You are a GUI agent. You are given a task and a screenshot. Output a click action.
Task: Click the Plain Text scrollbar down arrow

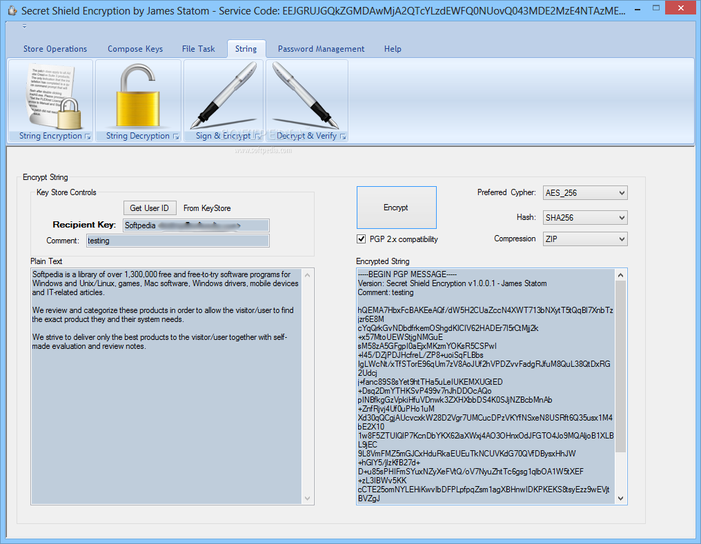(307, 498)
